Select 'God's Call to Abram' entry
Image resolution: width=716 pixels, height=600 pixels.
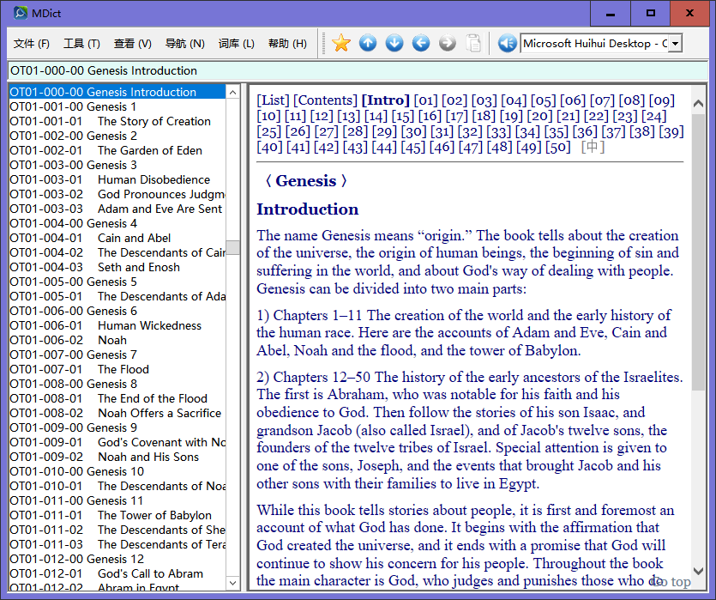pyautogui.click(x=117, y=574)
